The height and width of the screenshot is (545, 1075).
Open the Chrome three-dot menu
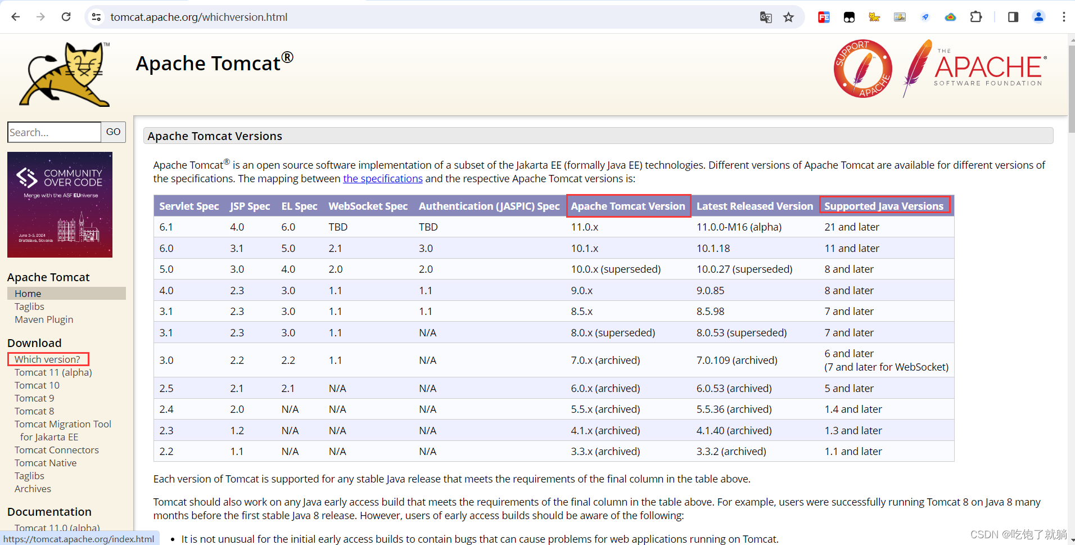coord(1064,17)
